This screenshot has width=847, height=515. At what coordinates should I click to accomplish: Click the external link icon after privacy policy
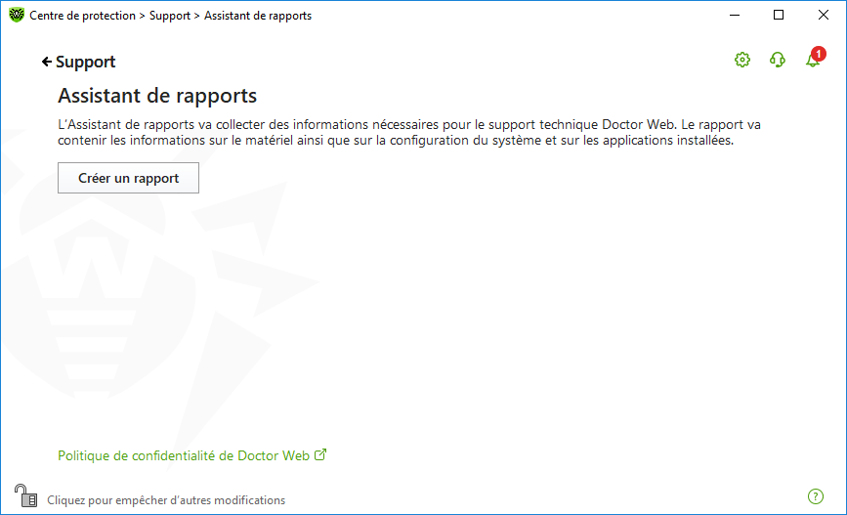(x=319, y=454)
